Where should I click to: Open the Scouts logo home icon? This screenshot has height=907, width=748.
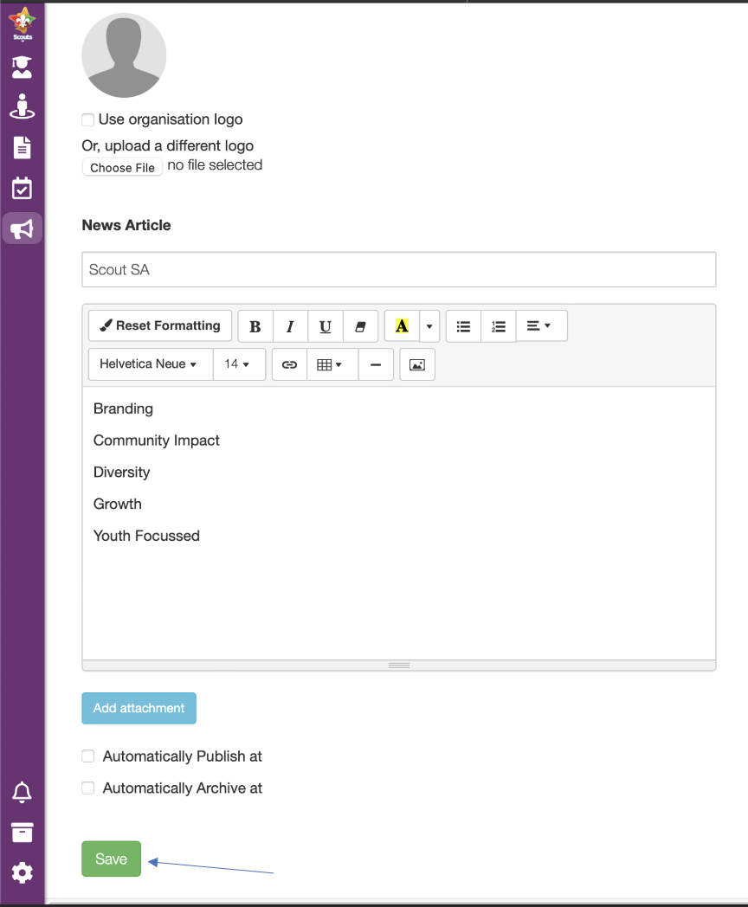22,23
